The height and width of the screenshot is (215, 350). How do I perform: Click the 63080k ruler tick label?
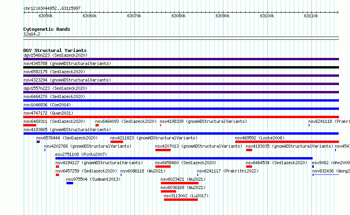[179, 16]
